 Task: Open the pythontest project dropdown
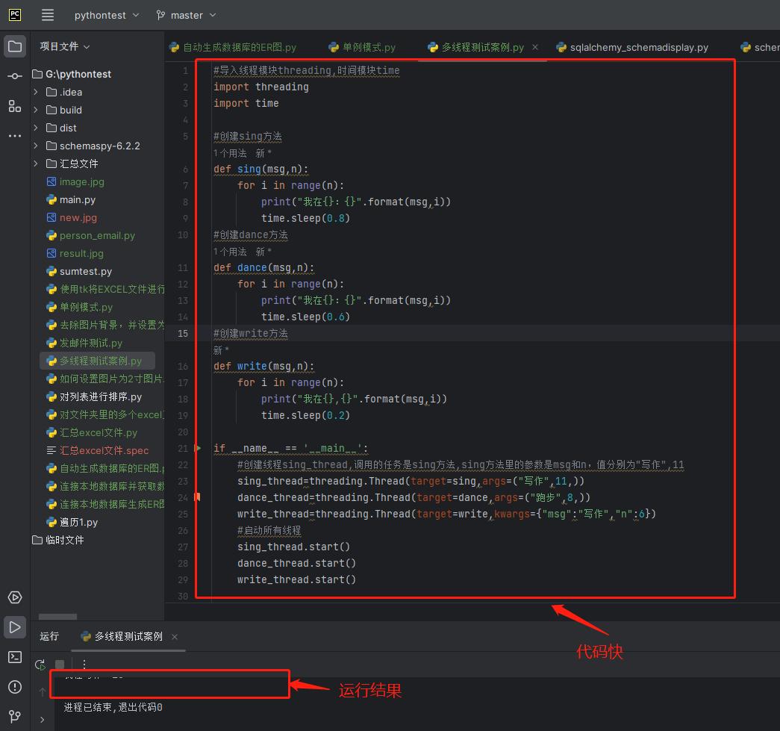tap(107, 15)
